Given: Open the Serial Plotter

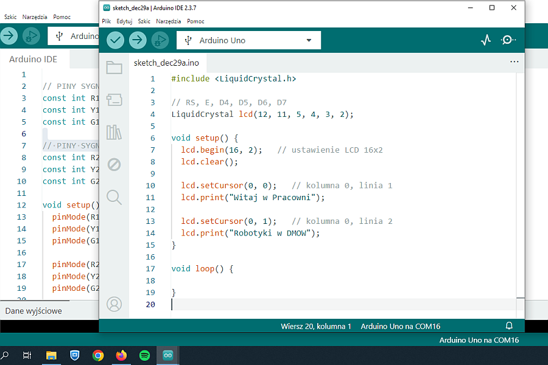Looking at the screenshot, I should 485,40.
